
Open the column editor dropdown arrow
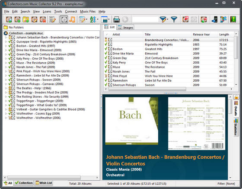coord(86,19)
